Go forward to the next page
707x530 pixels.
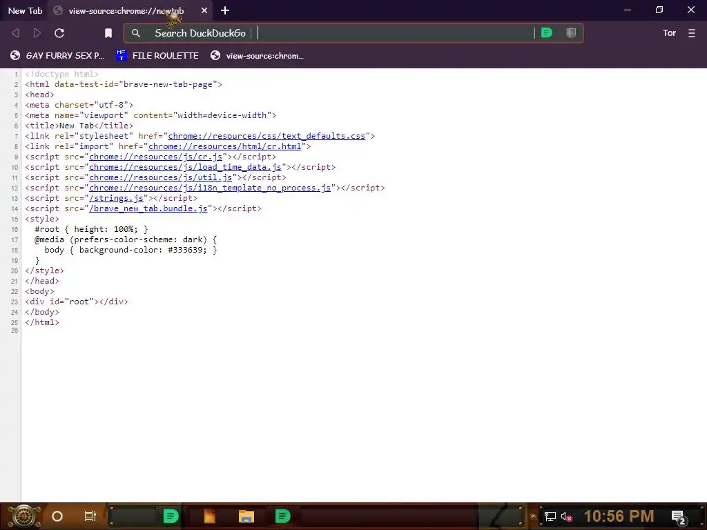pos(37,33)
